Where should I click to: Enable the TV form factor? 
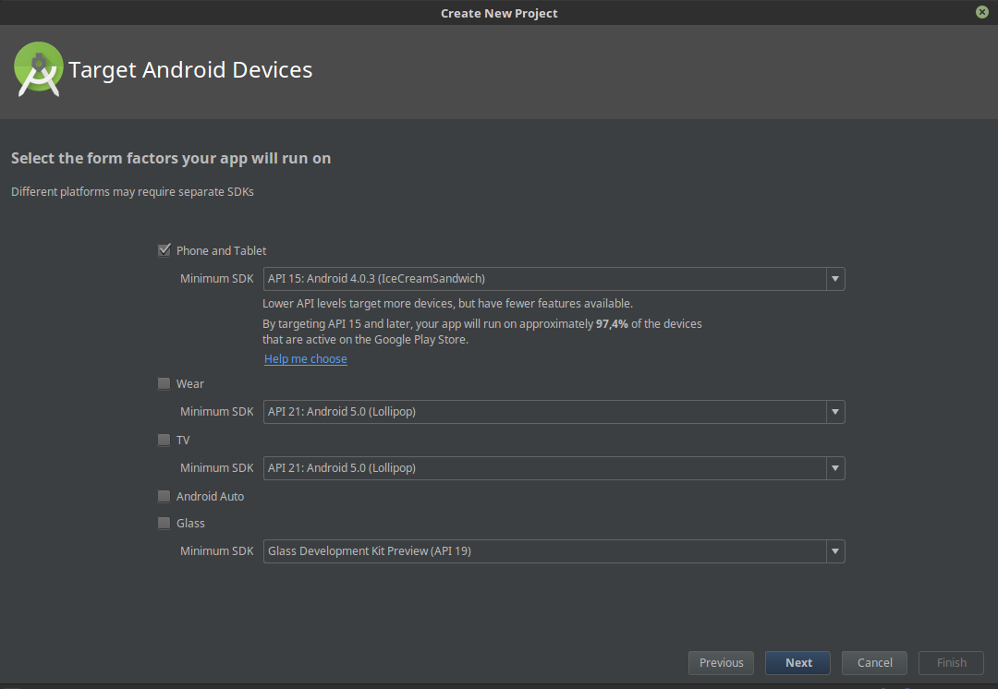164,439
